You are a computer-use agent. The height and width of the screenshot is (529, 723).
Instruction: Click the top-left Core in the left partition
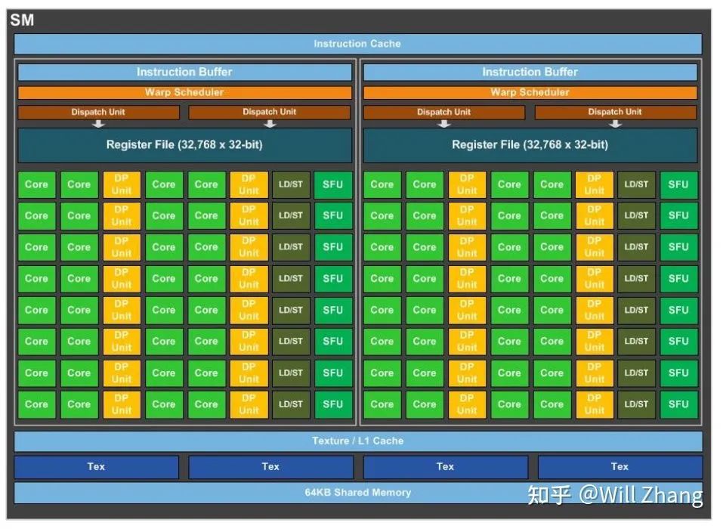tap(37, 185)
